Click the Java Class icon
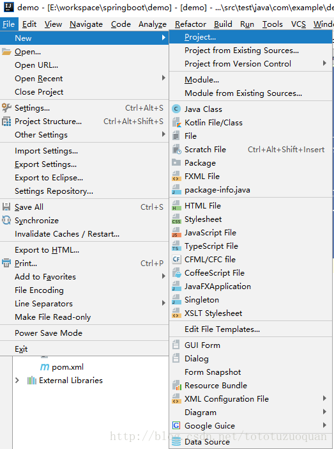Viewport: 334px width, 449px height. 176,109
